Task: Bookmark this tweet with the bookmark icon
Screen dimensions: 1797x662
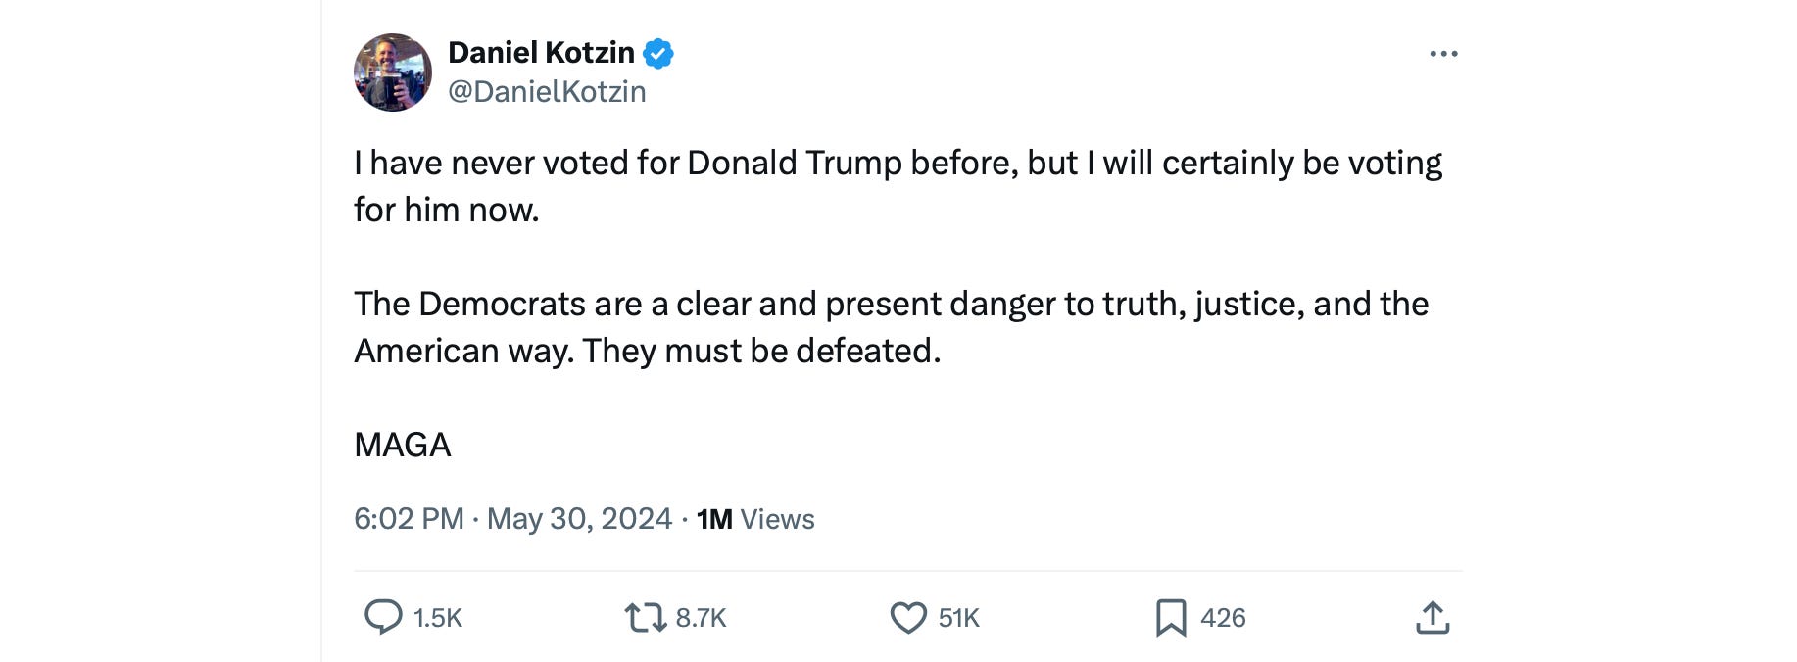Action: click(x=1171, y=617)
